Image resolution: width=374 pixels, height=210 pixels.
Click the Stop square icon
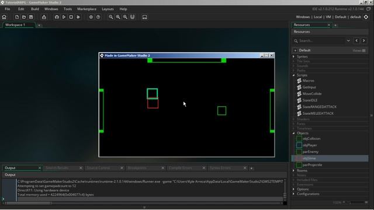click(x=71, y=17)
